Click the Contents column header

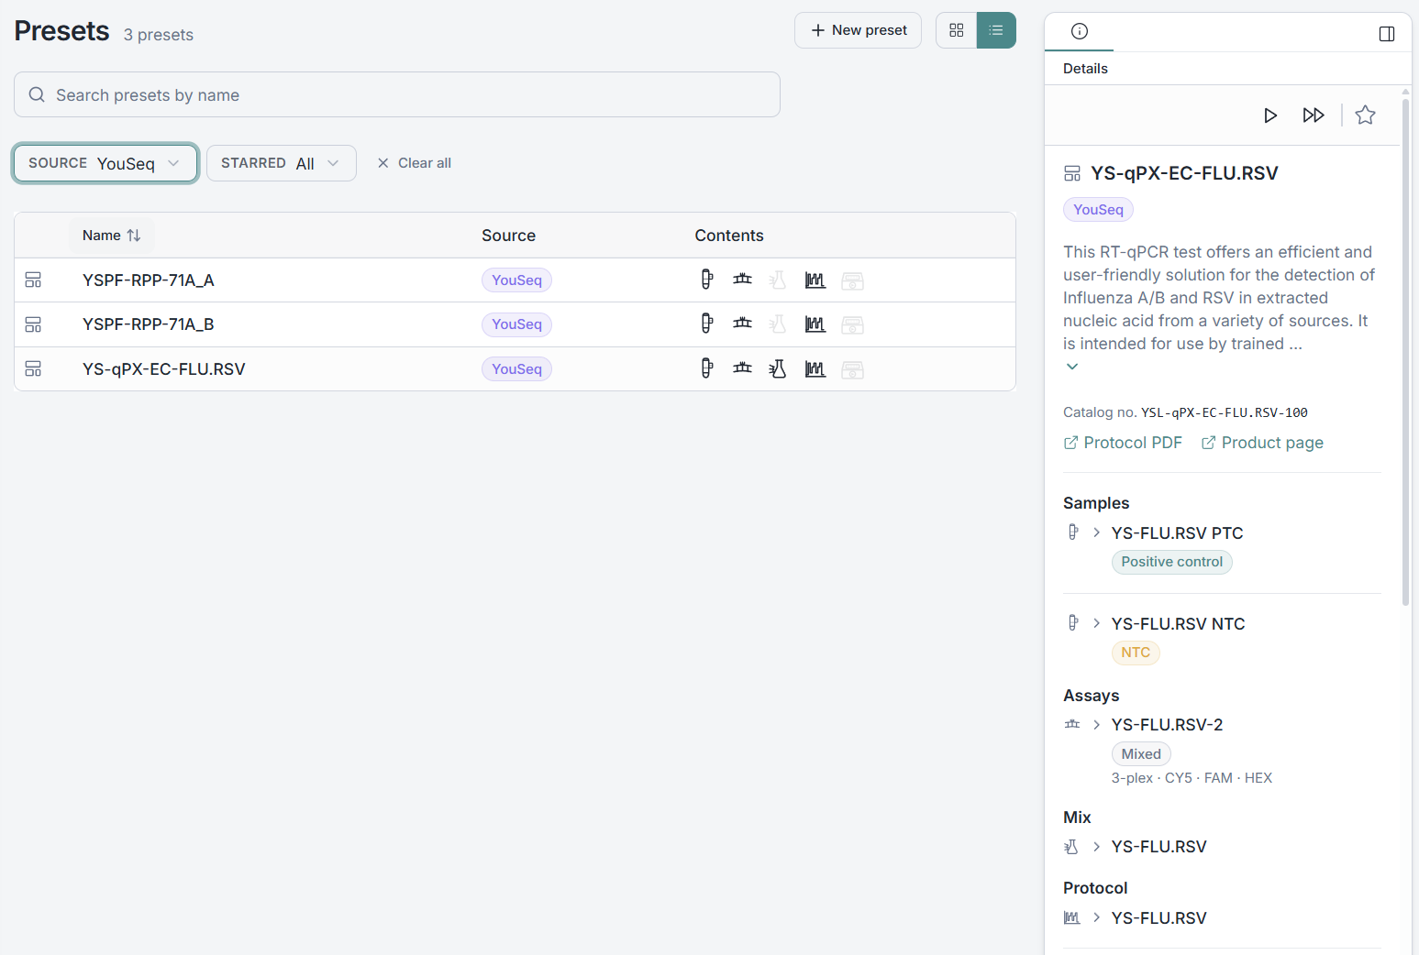729,236
